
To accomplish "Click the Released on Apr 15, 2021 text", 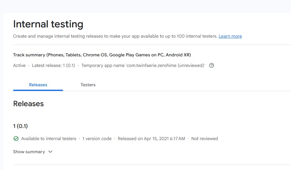I will click(x=151, y=139).
